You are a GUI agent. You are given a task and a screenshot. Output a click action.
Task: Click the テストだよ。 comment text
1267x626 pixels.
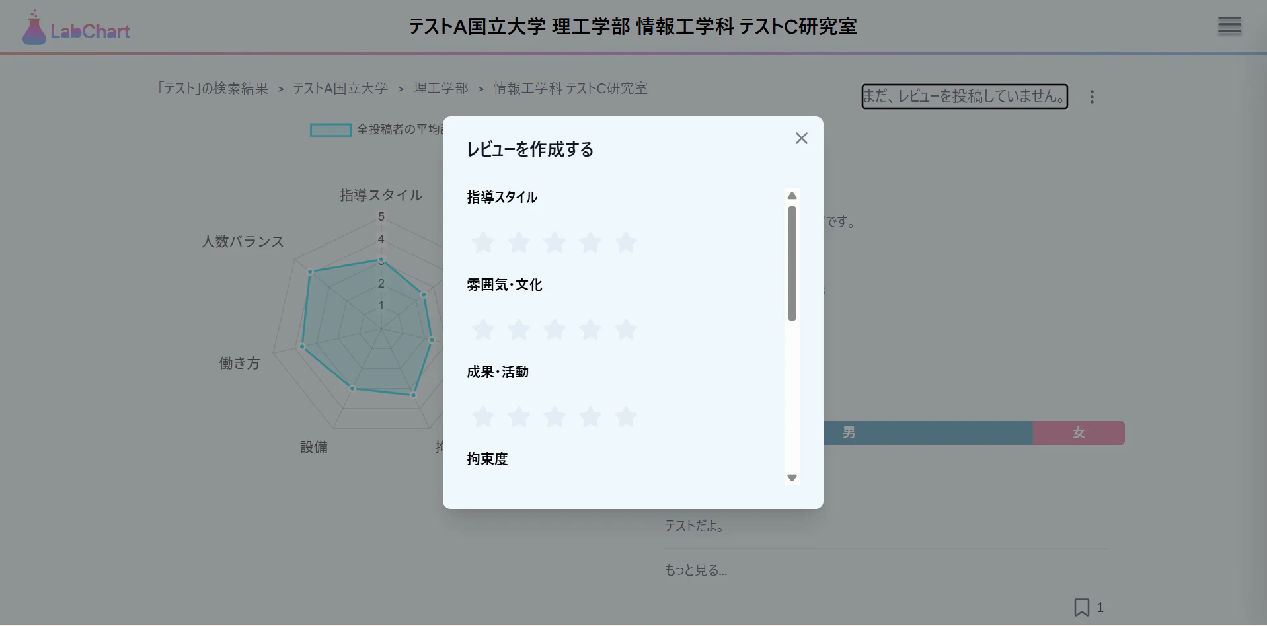click(x=695, y=526)
